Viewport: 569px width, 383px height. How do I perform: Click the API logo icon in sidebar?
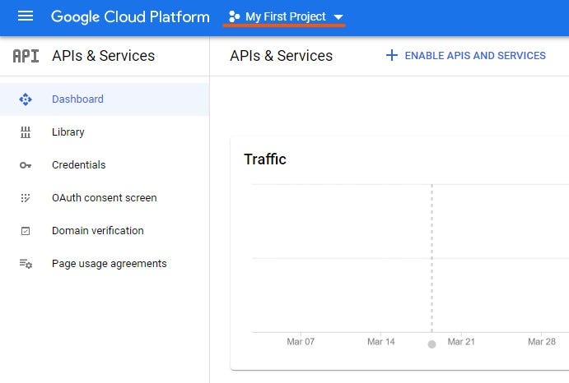click(26, 56)
